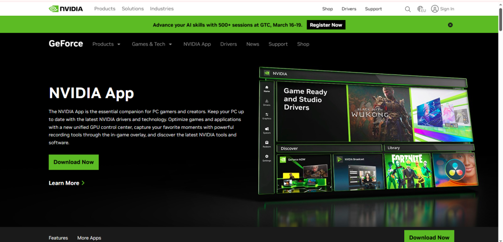Click the Sign In text link
Screen dimensions: 503x242
point(447,9)
